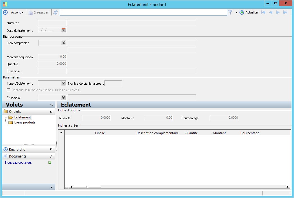Toggle Répliquer le numéro d'ensemble checkbox
Image resolution: width=294 pixels, height=198 pixels.
[x=8, y=90]
